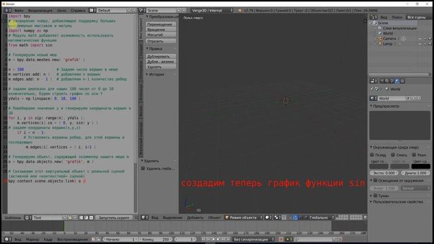Screen dimensions: 434x244
Task: Open the viewport Объект menu
Action: coord(214,218)
